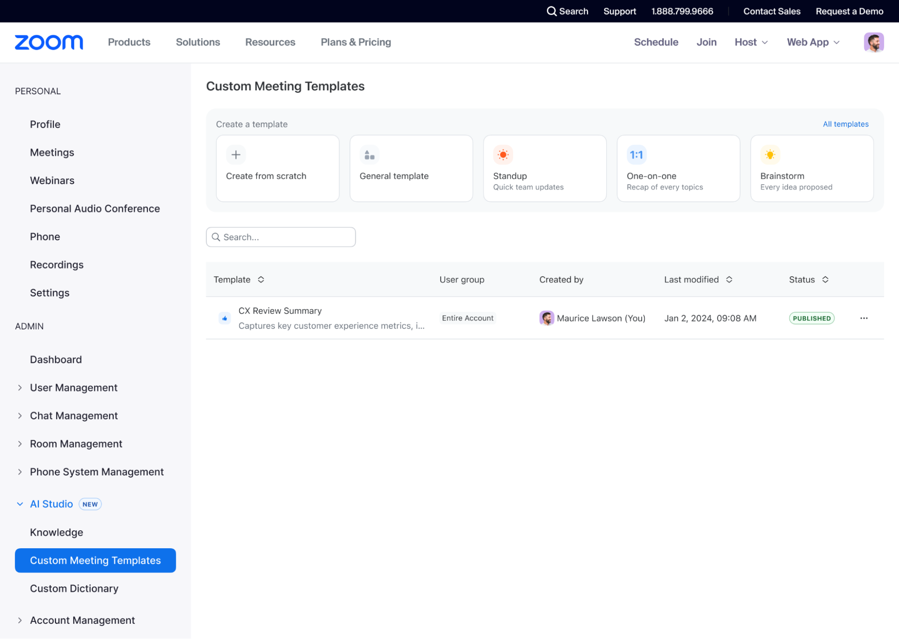The height and width of the screenshot is (639, 899).
Task: Click the One-on-one 1:1 icon
Action: click(x=636, y=155)
